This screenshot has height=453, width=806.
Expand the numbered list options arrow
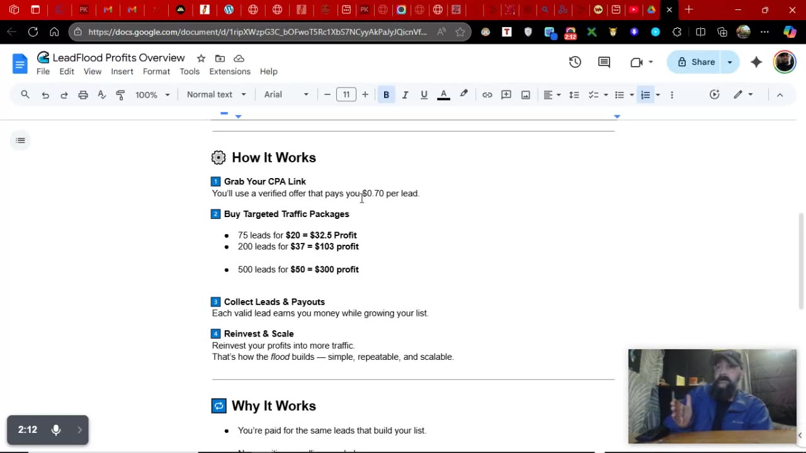click(658, 95)
